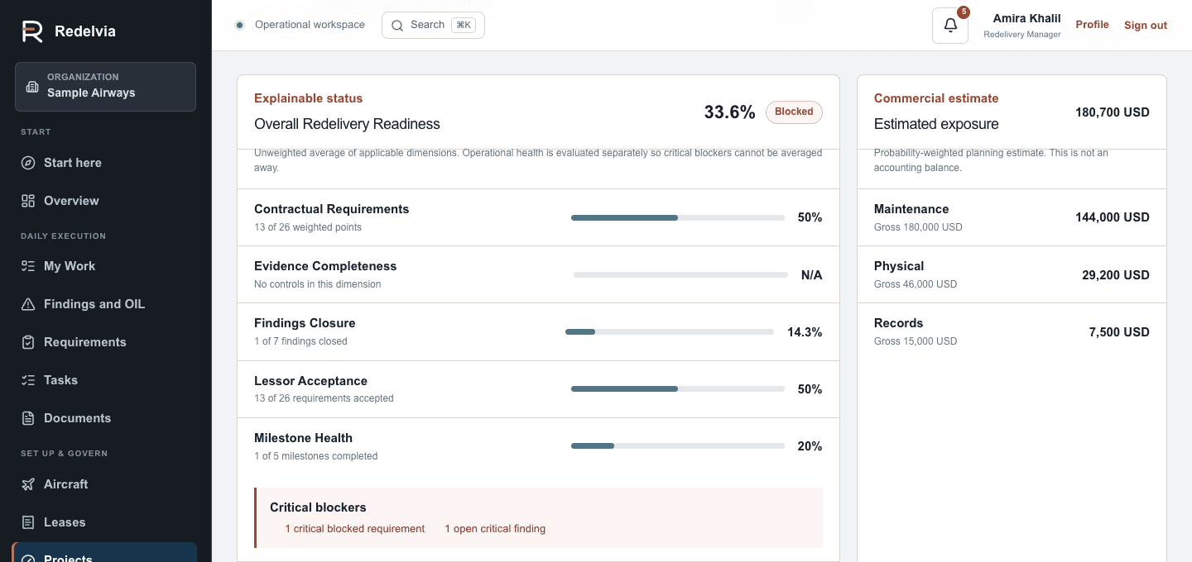Select Tasks in sidebar
Screen dimensions: 1192x562
[105, 380]
